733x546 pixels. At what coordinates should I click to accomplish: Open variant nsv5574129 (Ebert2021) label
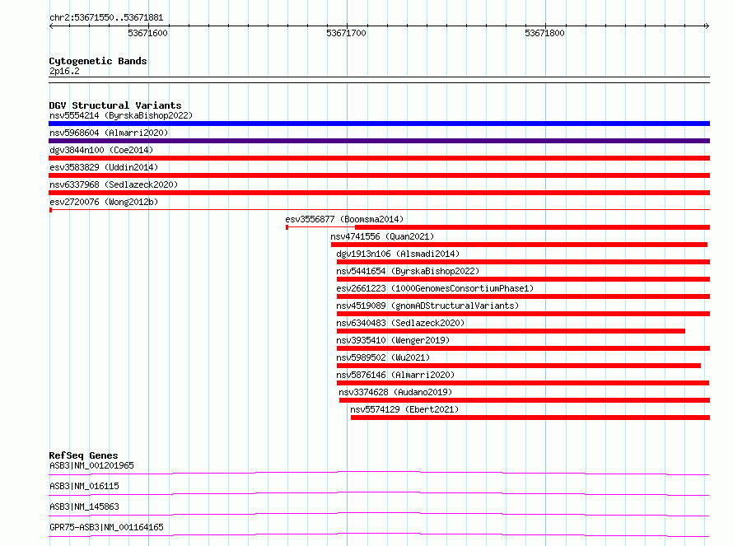click(404, 409)
